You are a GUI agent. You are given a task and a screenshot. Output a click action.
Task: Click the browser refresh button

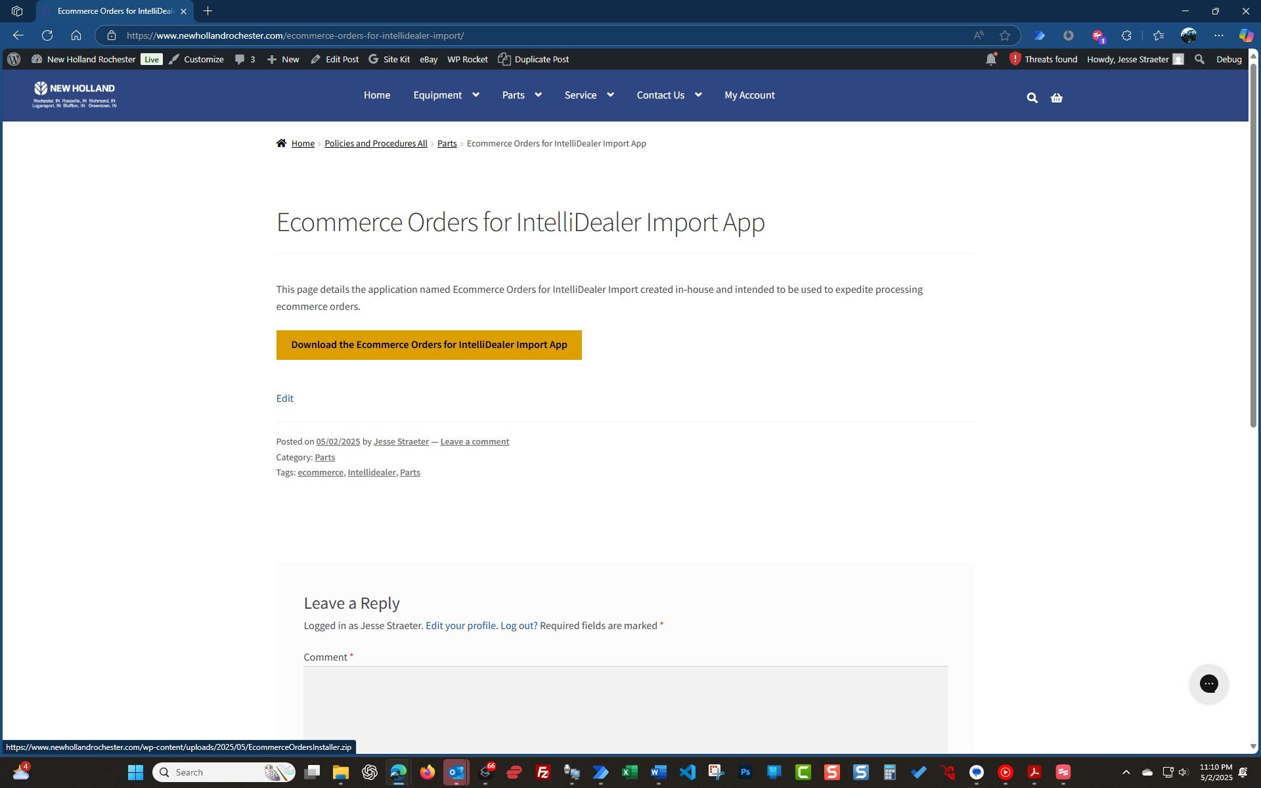(x=47, y=35)
